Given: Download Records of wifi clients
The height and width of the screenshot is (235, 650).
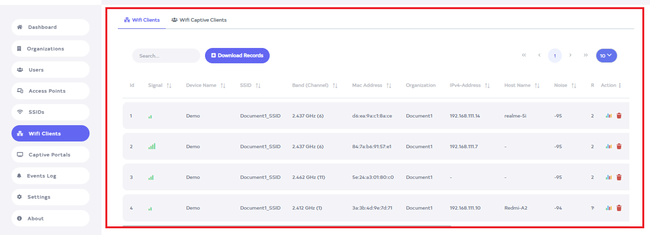Looking at the screenshot, I should coord(237,56).
